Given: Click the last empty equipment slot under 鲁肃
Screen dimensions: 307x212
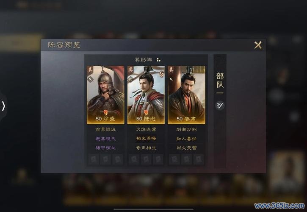Looking at the screenshot, I should (199, 159).
